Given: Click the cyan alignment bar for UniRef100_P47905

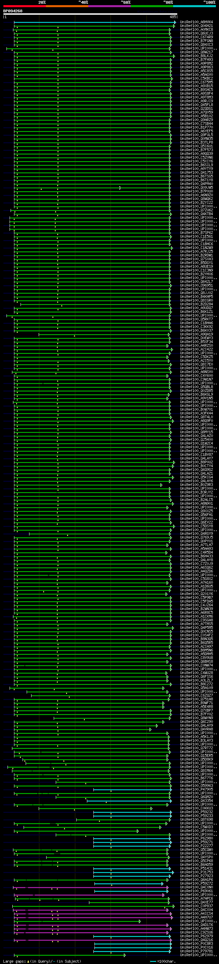Looking at the screenshot, I should click(132, 790).
